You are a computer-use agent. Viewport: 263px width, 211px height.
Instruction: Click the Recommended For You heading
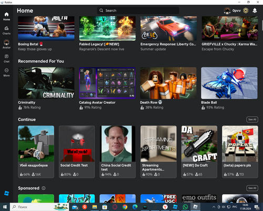[41, 61]
